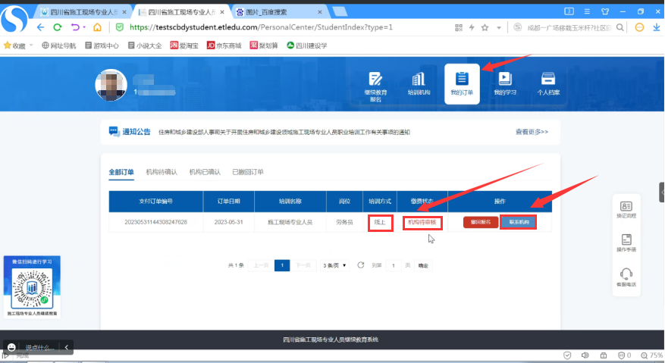This screenshot has width=665, height=363.
Task: Click 撤回报名 red button
Action: pos(481,222)
